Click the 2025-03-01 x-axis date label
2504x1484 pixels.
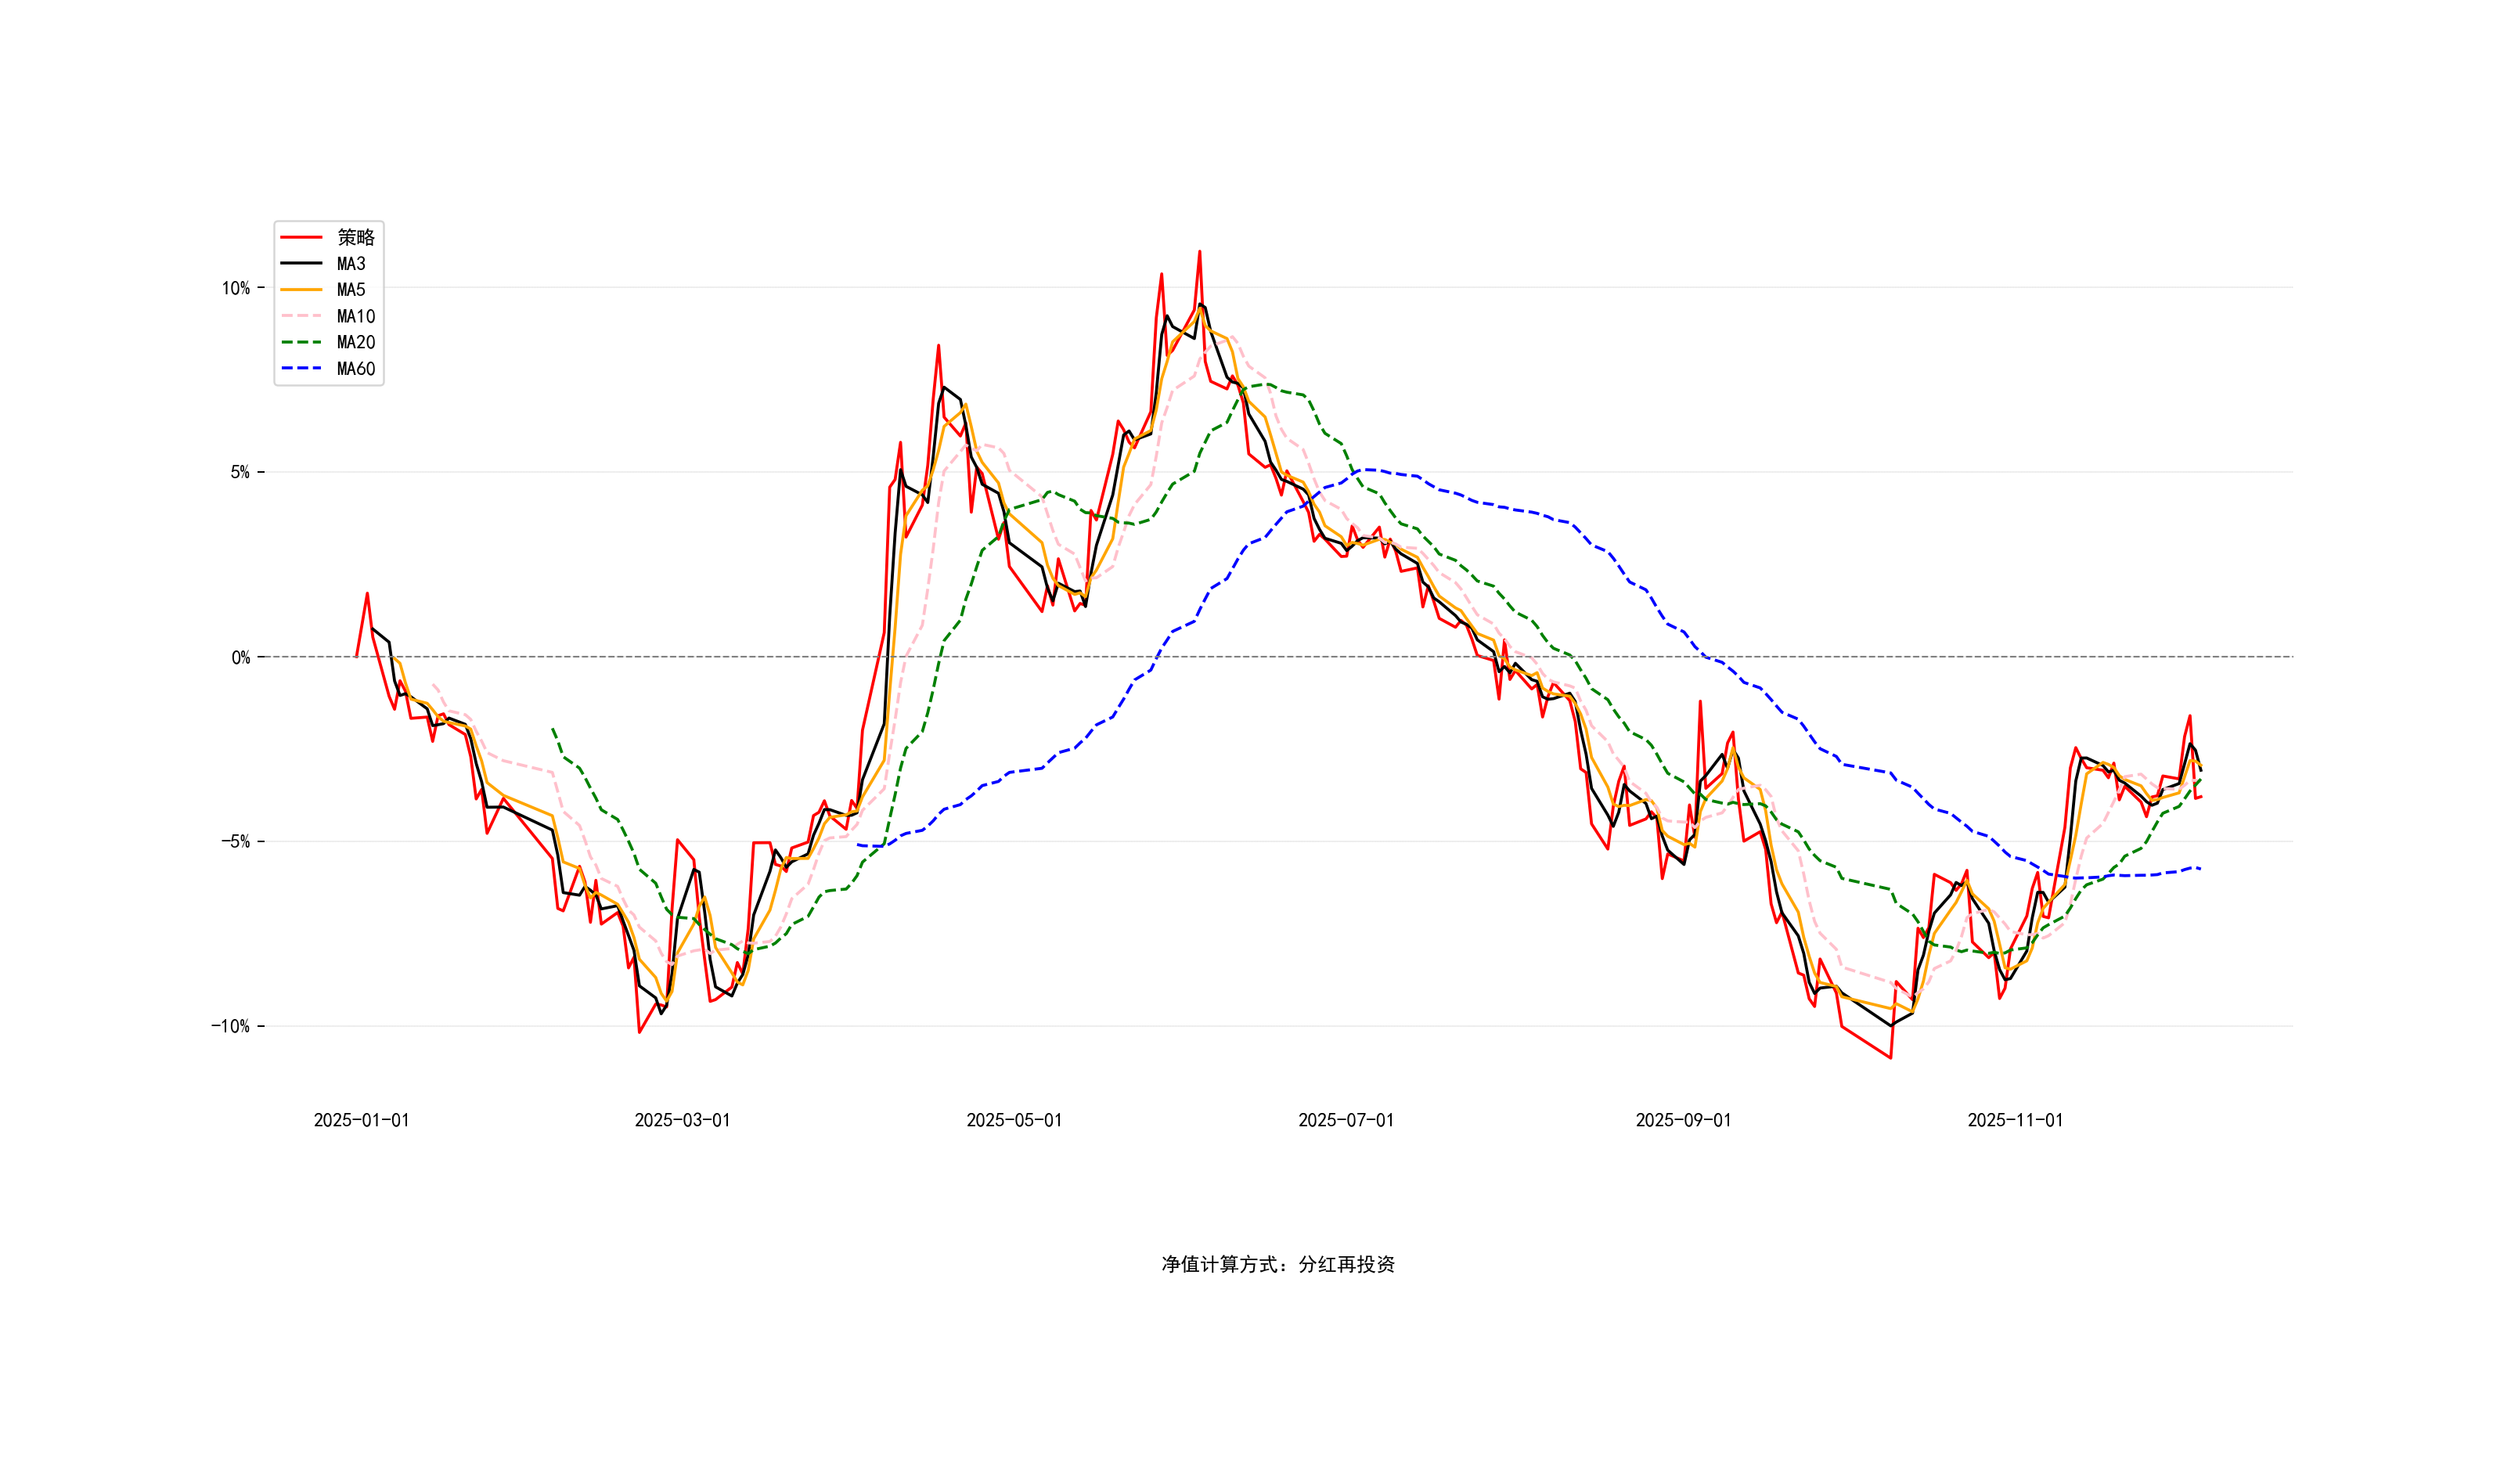682,1120
